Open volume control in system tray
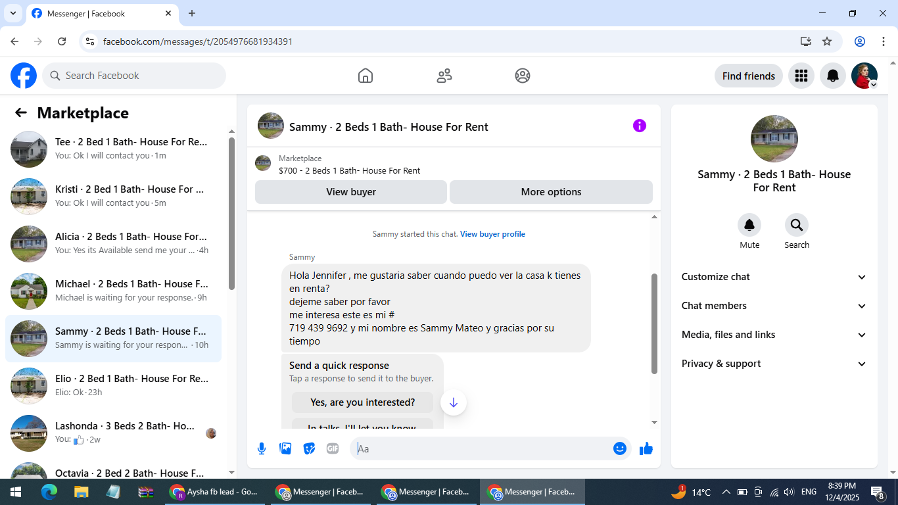898x505 pixels. (789, 492)
